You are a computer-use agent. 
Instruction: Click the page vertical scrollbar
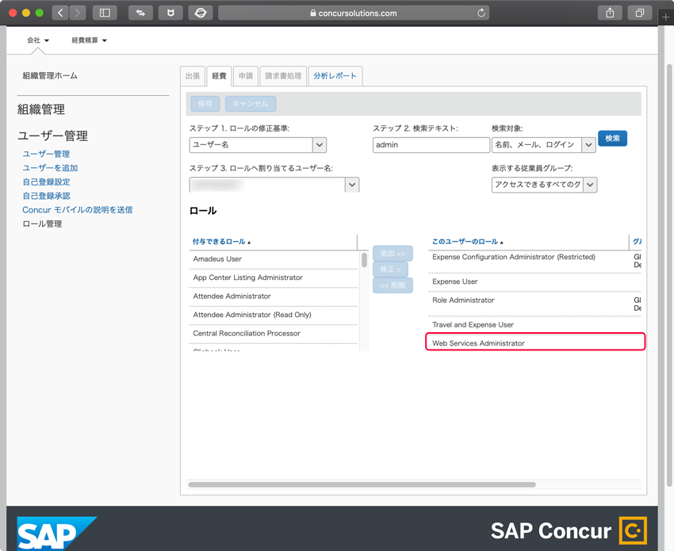click(669, 275)
